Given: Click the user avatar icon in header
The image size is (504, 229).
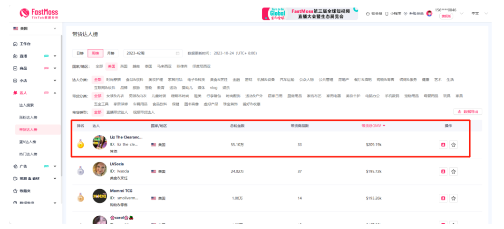Looking at the screenshot, I should 429,13.
